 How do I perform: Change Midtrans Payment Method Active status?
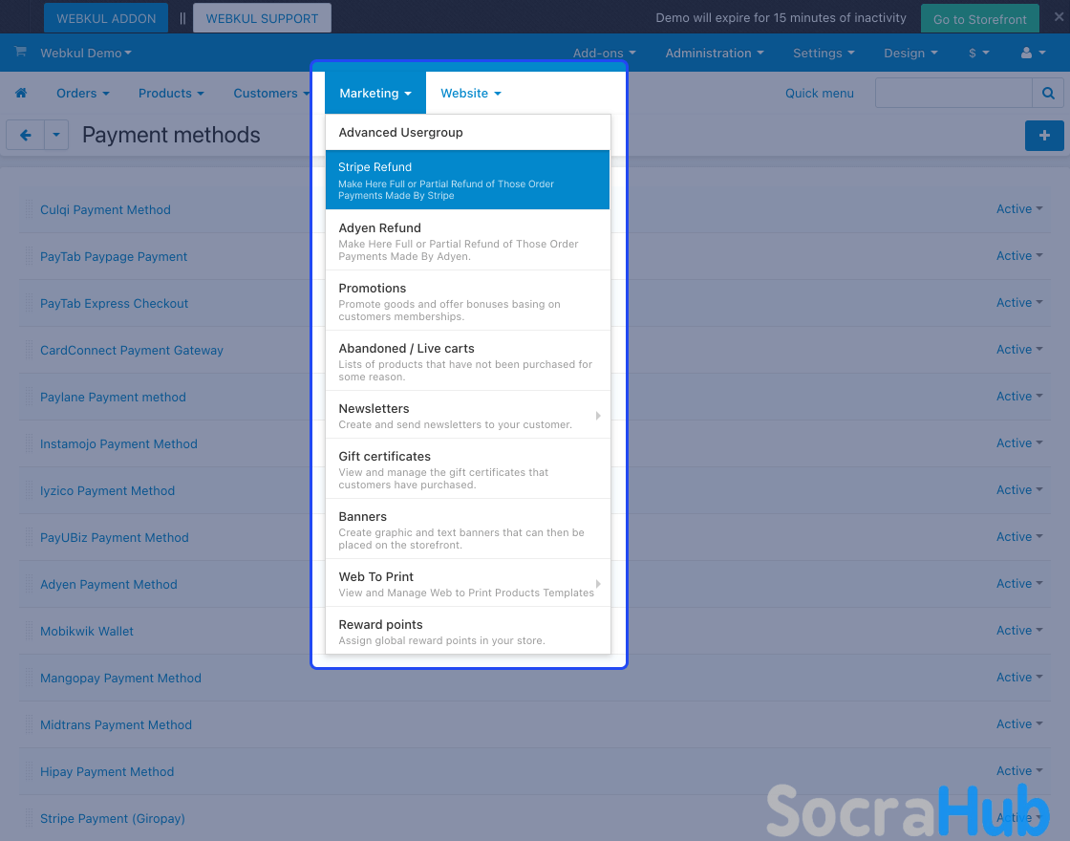[1019, 724]
